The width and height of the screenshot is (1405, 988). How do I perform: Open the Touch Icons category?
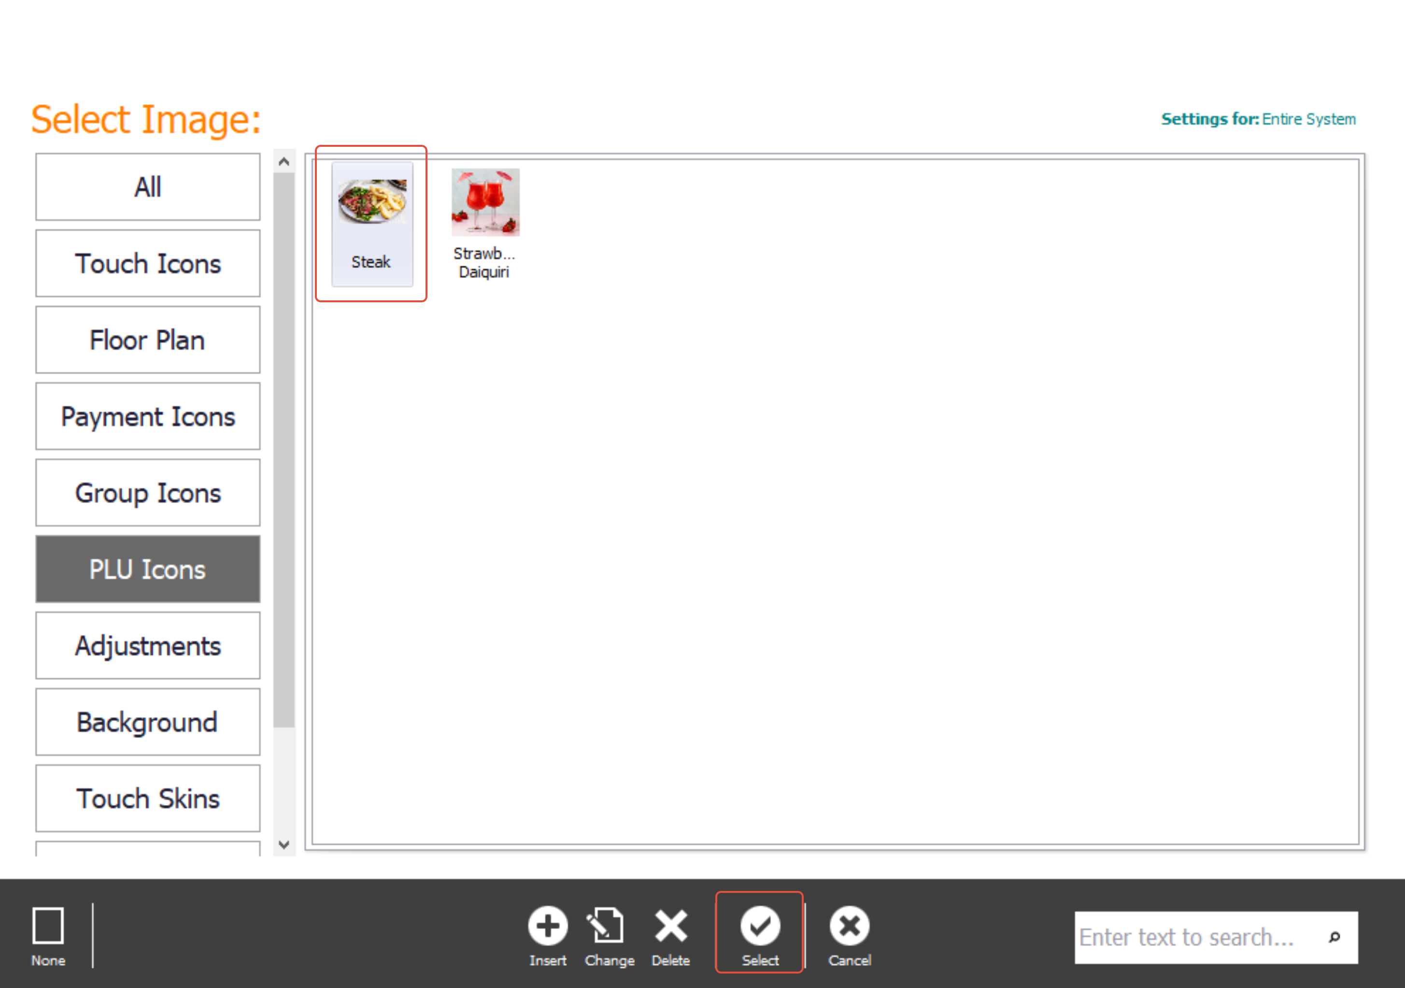(147, 263)
